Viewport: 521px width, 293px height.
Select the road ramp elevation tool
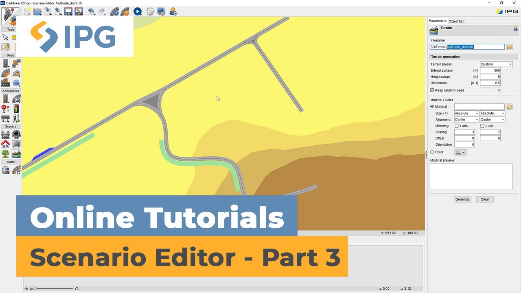16,73
